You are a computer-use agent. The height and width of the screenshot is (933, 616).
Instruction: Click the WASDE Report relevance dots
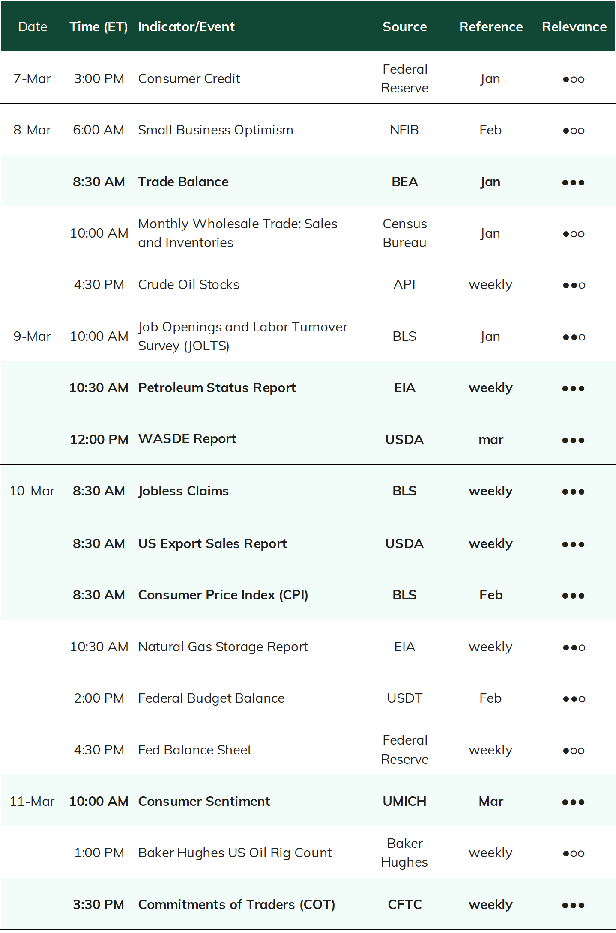(x=574, y=440)
